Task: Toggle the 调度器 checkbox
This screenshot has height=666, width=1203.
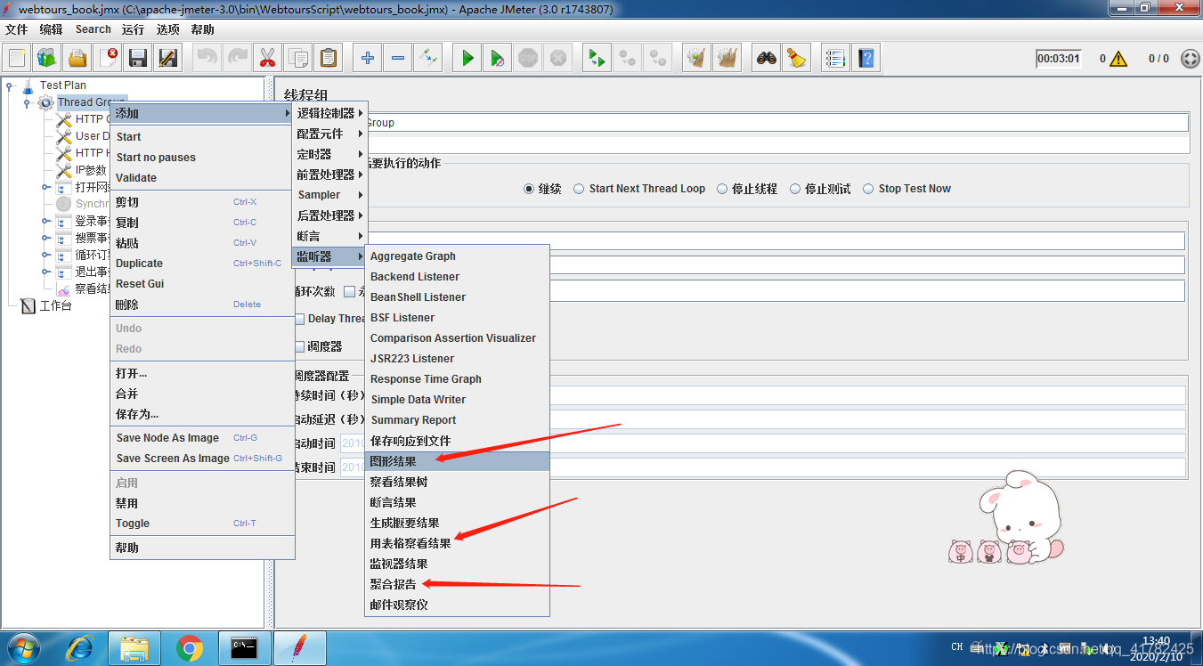Action: 300,346
